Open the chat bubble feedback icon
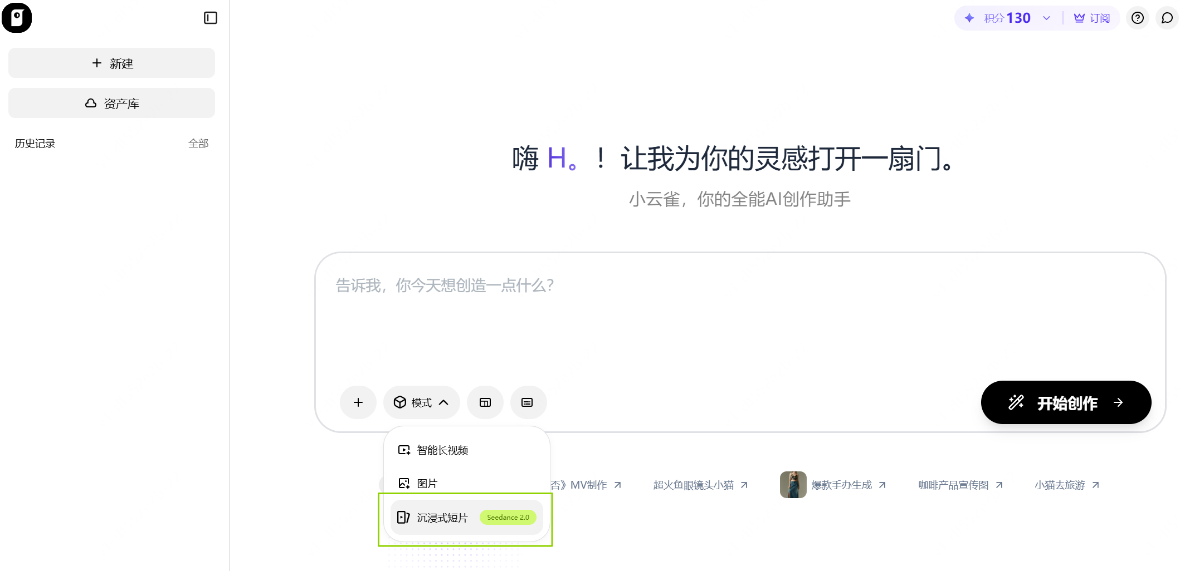1180x571 pixels. coord(1167,18)
